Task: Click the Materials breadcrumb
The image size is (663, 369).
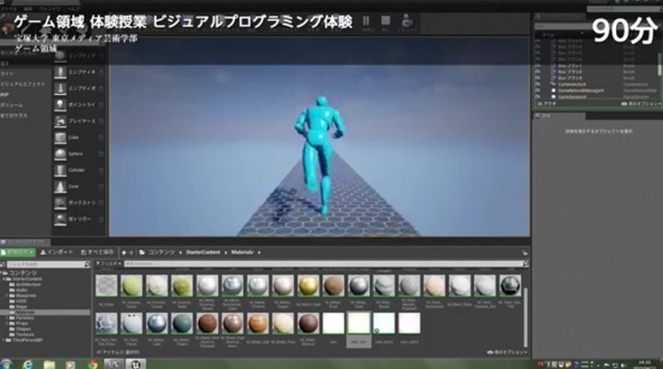Action: click(x=242, y=252)
